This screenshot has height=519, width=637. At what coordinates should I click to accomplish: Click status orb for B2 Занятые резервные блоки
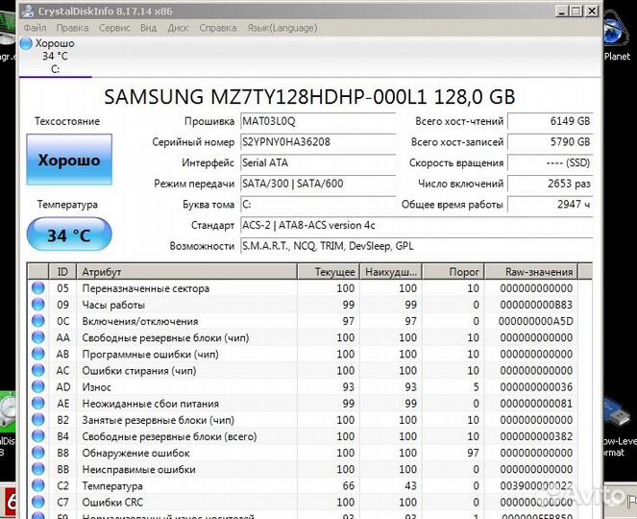pos(38,419)
